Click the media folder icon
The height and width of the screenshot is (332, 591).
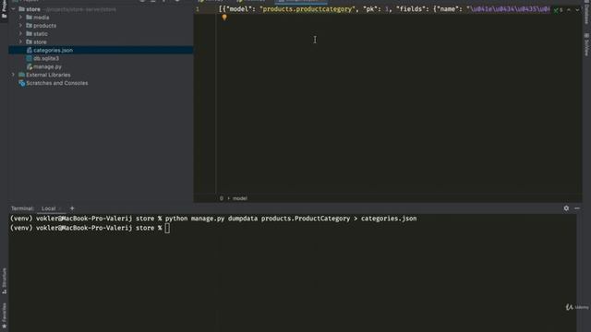(29, 18)
